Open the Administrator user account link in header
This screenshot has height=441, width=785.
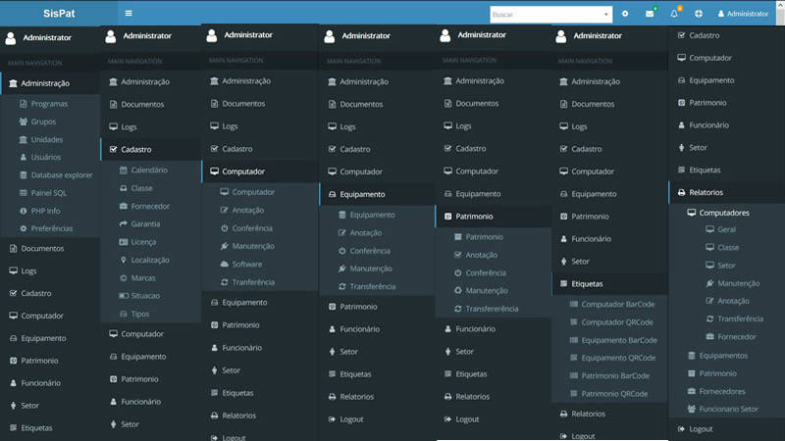743,15
